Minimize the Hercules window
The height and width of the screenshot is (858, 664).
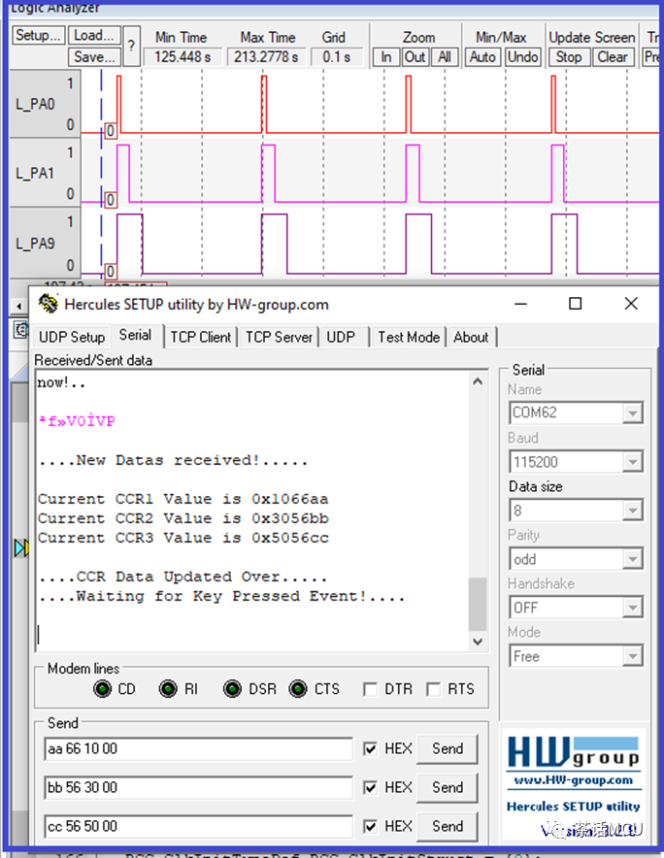(x=520, y=304)
